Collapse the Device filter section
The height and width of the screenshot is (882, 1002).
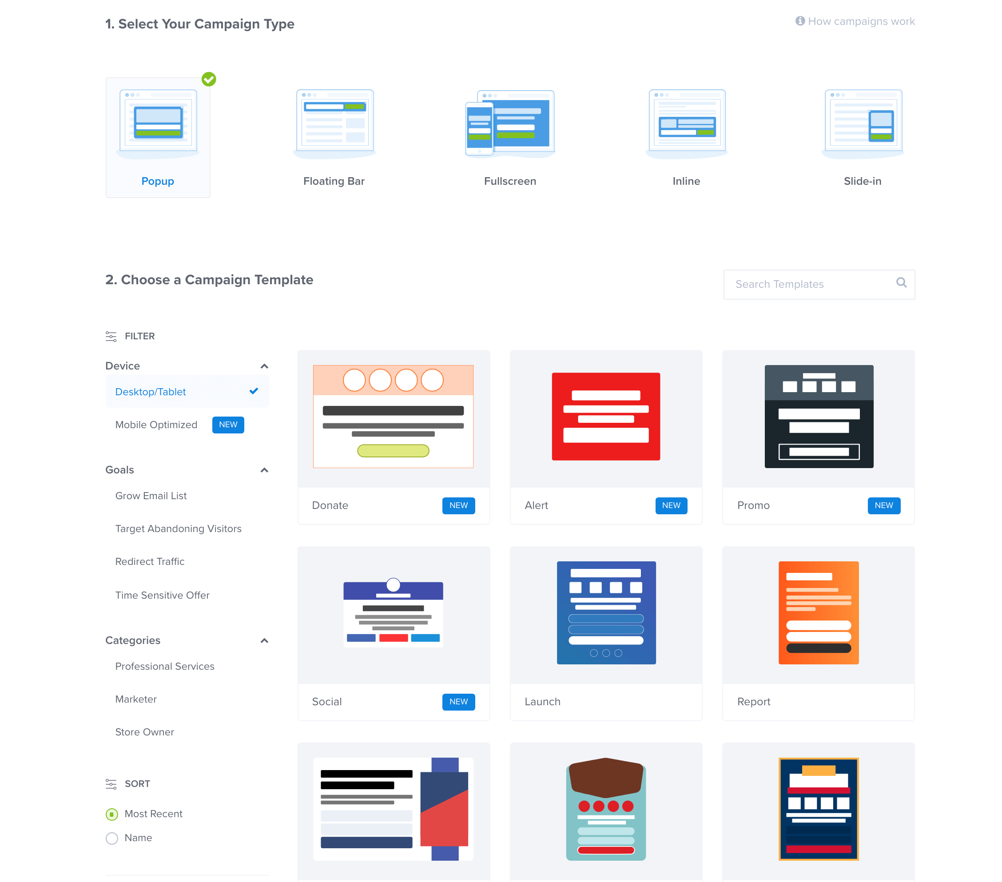click(265, 366)
